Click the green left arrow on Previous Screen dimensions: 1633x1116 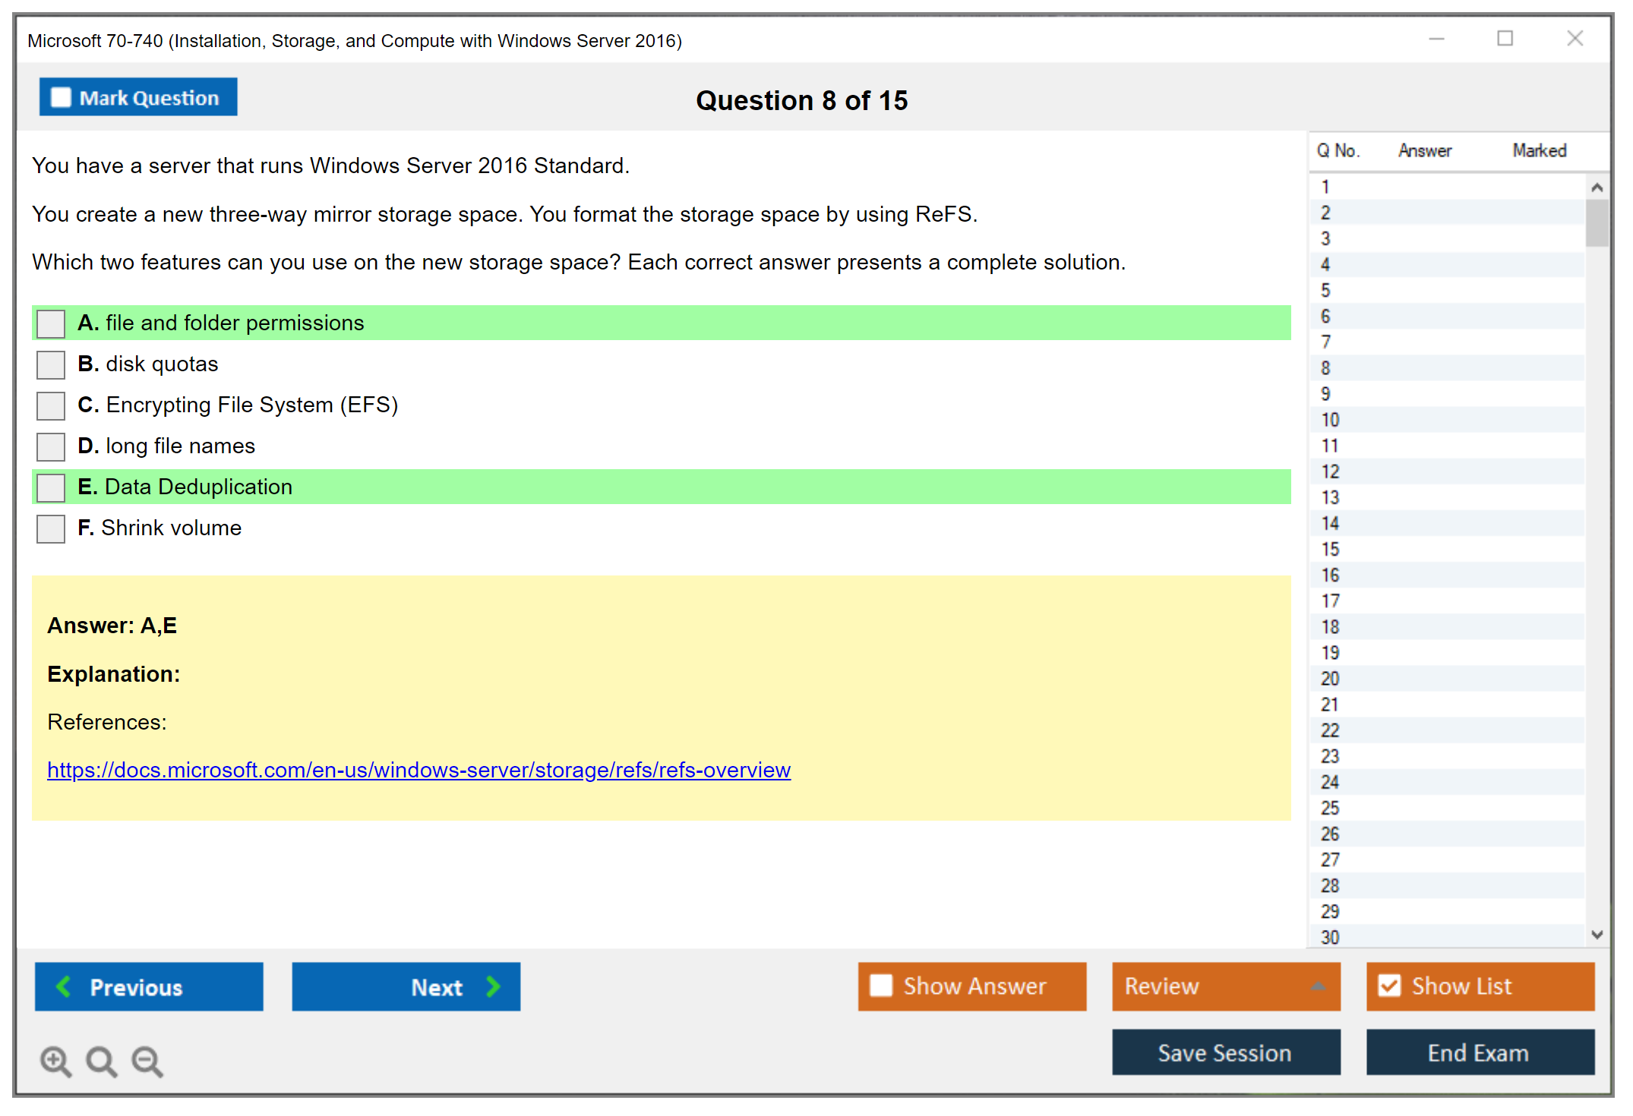[64, 986]
